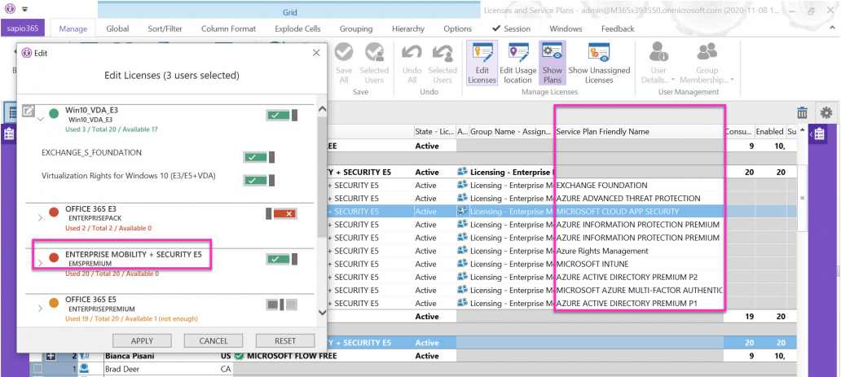Image resolution: width=841 pixels, height=377 pixels.
Task: Open quick access dropdown arrow in title bar
Action: pyautogui.click(x=24, y=9)
